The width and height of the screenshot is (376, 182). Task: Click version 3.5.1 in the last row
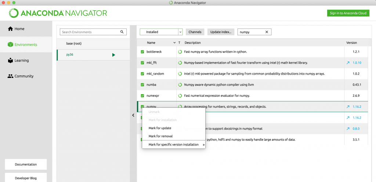(x=356, y=139)
